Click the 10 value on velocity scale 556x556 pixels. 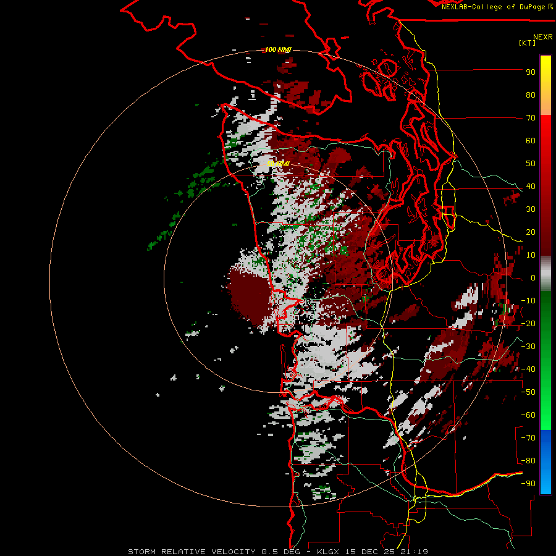click(x=531, y=255)
